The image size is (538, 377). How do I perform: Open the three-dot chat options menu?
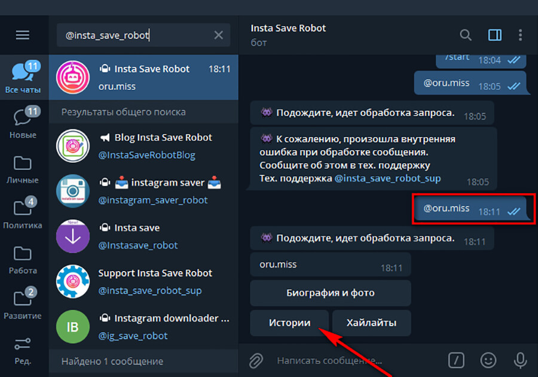521,35
